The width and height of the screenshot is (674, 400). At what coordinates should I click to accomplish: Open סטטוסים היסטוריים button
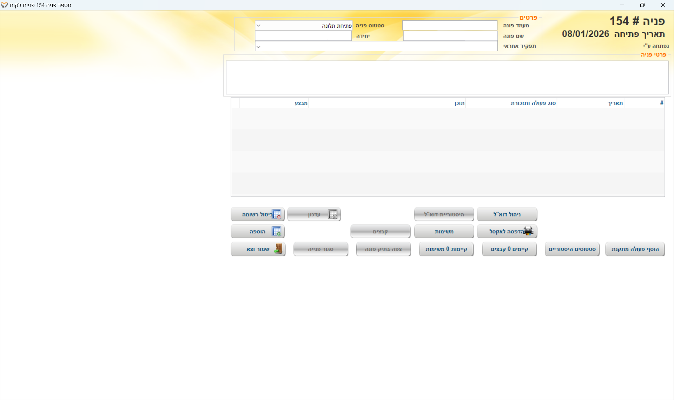coord(572,249)
